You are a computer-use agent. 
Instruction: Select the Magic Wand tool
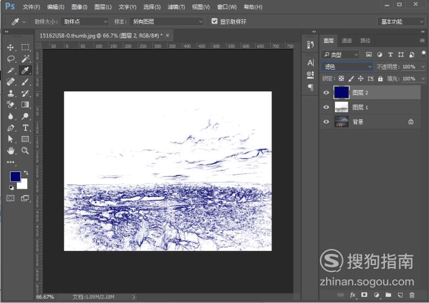[x=25, y=59]
